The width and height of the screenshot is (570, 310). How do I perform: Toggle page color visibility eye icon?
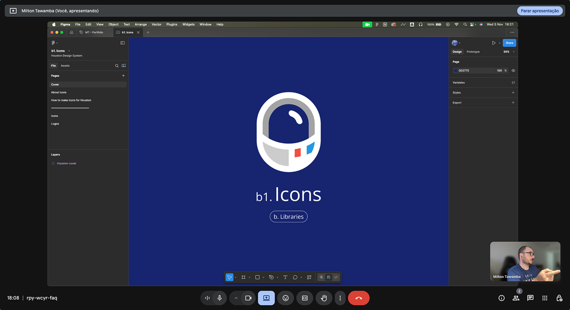(x=513, y=70)
